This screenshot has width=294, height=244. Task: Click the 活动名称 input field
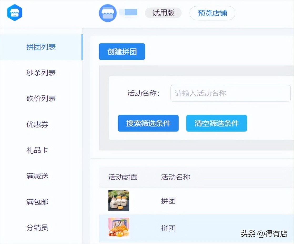(x=230, y=93)
